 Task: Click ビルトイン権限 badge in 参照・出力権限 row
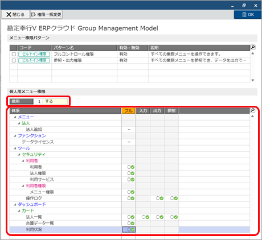click(x=34, y=60)
